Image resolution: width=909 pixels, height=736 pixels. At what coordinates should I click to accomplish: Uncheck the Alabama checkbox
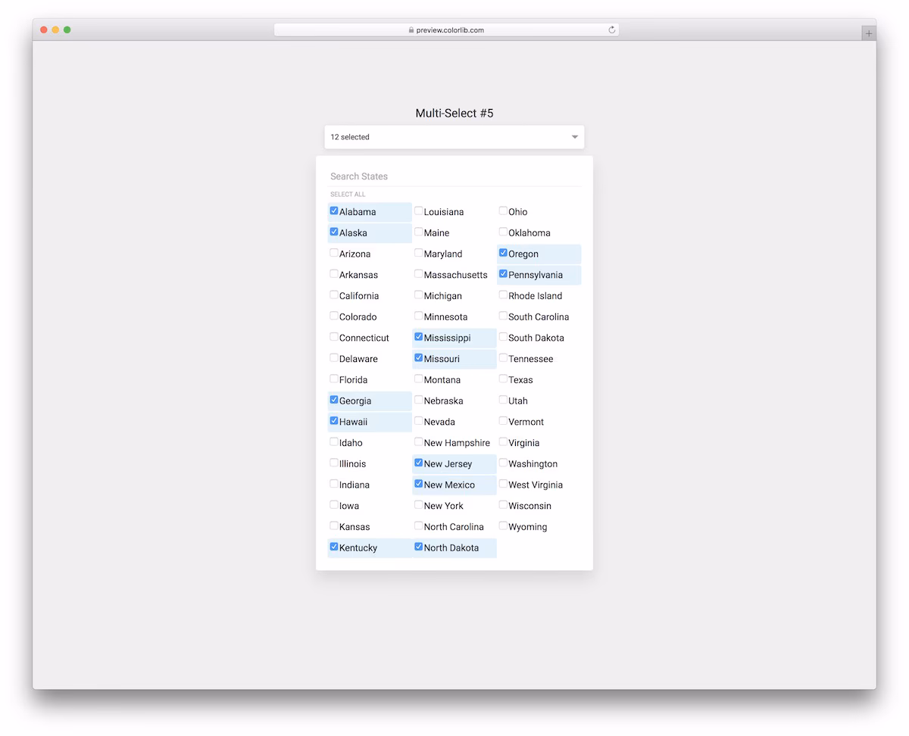[334, 211]
